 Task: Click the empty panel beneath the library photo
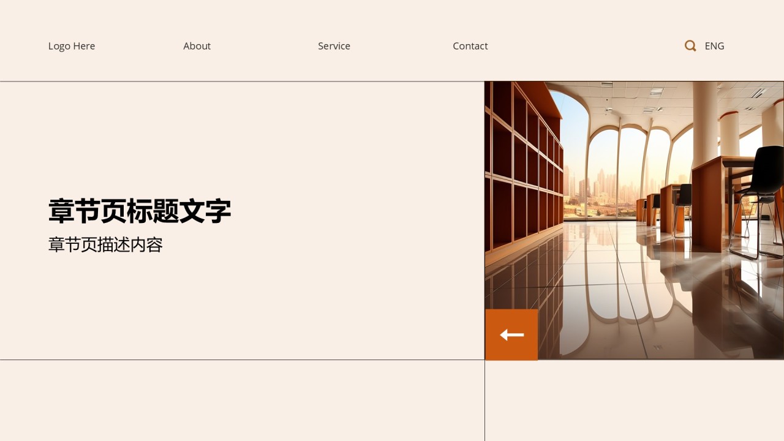pos(635,401)
